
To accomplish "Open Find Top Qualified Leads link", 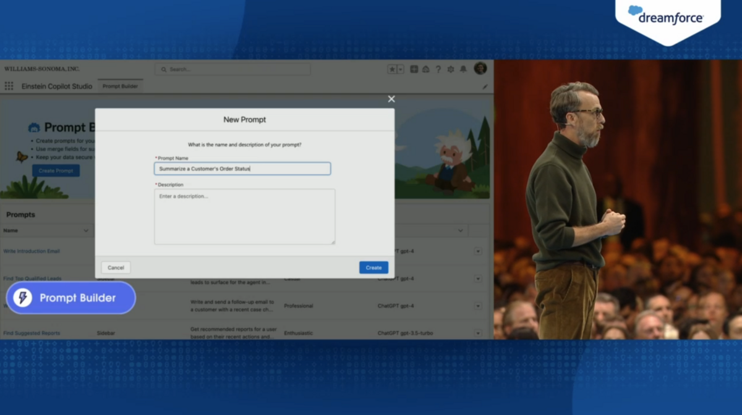I will tap(32, 279).
